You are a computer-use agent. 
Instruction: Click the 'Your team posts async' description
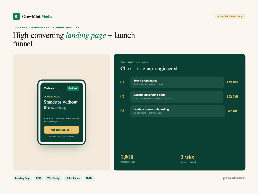pyautogui.click(x=61, y=120)
